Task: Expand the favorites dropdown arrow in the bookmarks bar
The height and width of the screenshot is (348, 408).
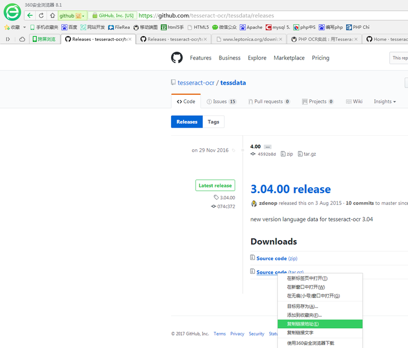Action: click(x=24, y=27)
